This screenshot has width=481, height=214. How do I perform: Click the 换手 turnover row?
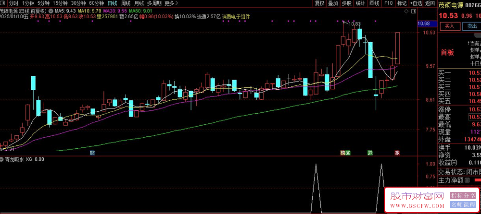[459, 148]
